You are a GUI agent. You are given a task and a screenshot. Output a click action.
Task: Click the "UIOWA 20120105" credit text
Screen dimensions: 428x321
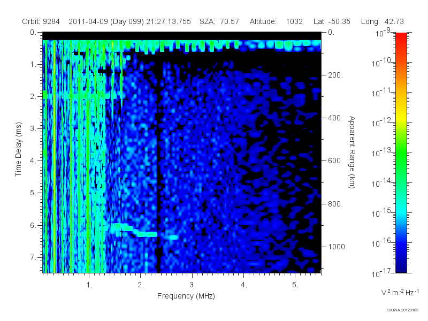(x=403, y=310)
